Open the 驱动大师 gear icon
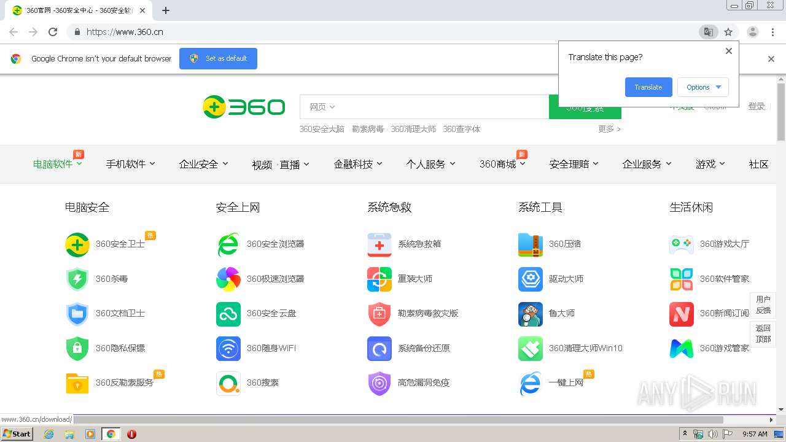This screenshot has width=786, height=442. click(531, 279)
